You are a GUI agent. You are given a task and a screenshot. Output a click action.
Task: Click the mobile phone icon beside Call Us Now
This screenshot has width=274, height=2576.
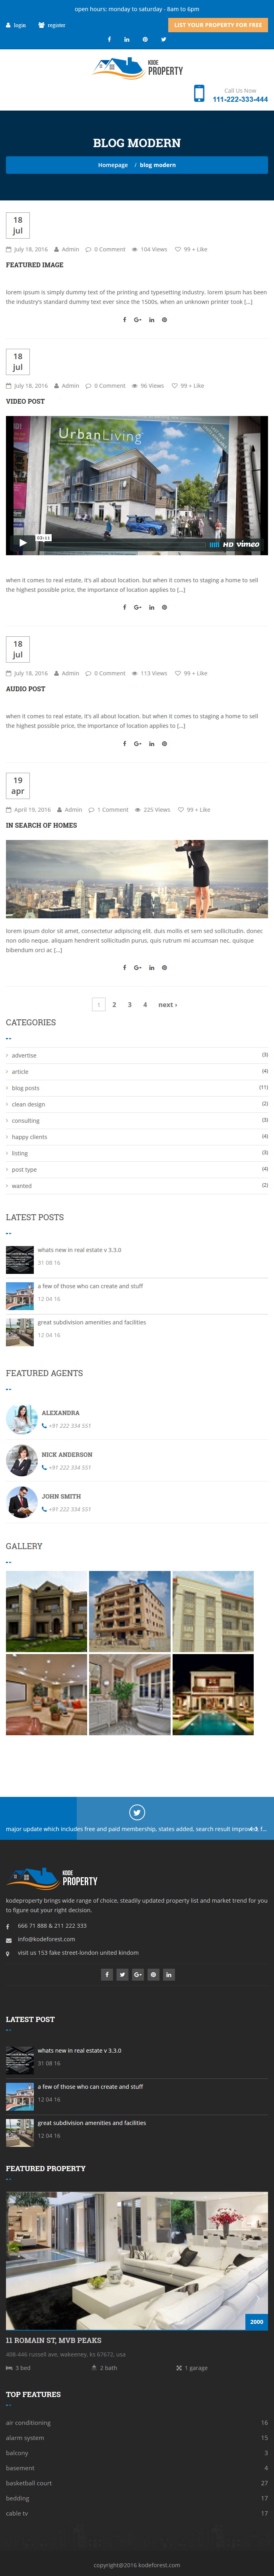tap(199, 93)
